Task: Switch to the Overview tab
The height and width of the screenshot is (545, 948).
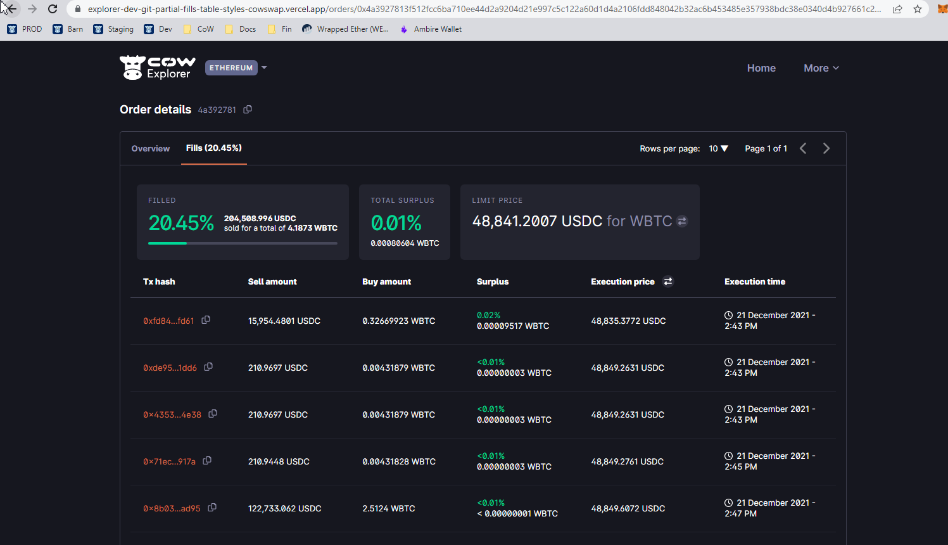Action: click(151, 148)
